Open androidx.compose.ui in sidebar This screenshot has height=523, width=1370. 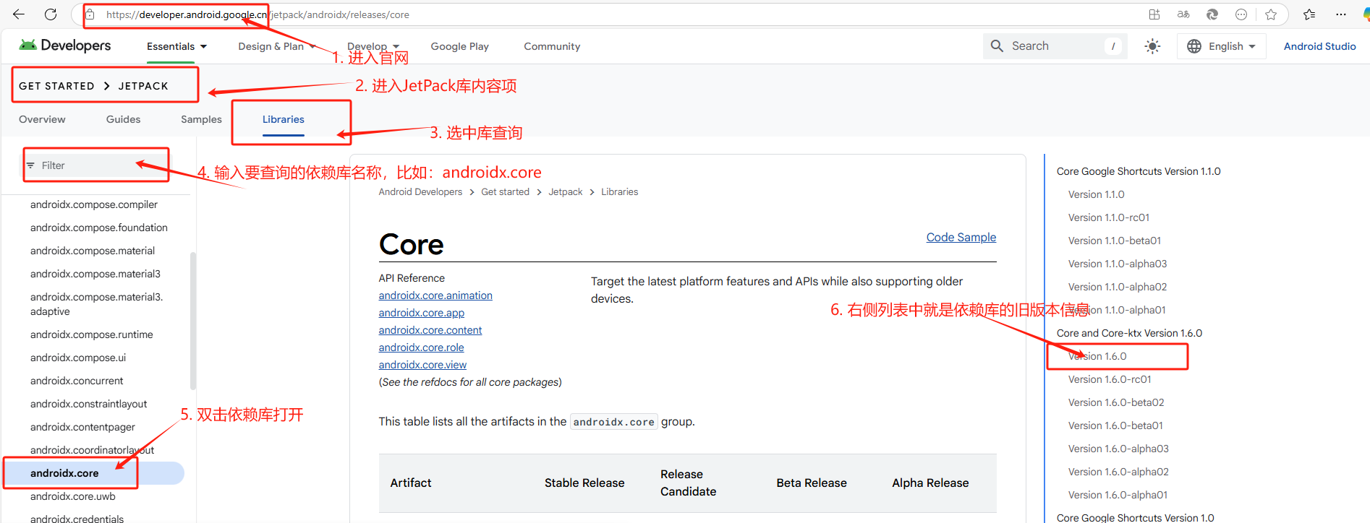coord(78,358)
